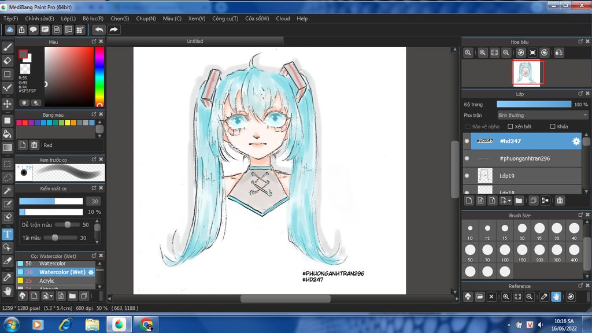Viewport: 592px width, 333px height.
Task: Select the Magic Wand tool
Action: pos(8,191)
